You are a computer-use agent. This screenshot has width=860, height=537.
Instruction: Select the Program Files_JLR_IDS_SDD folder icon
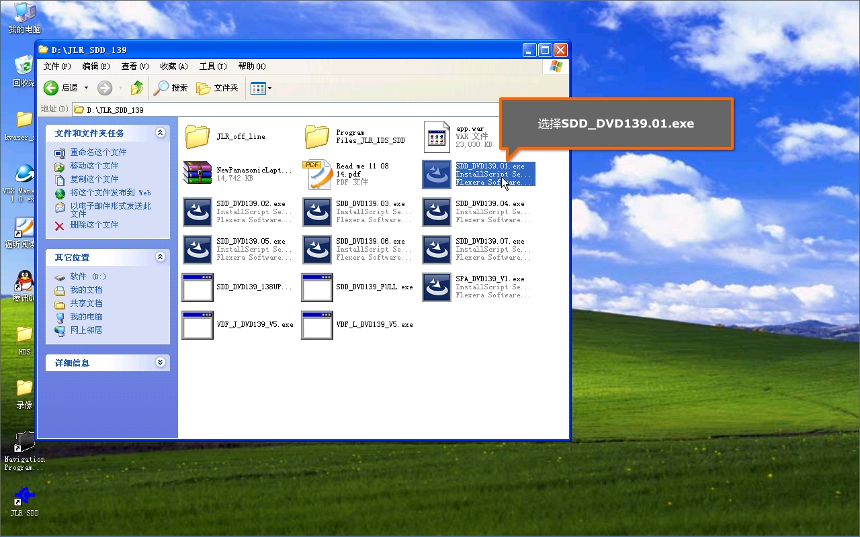point(317,136)
